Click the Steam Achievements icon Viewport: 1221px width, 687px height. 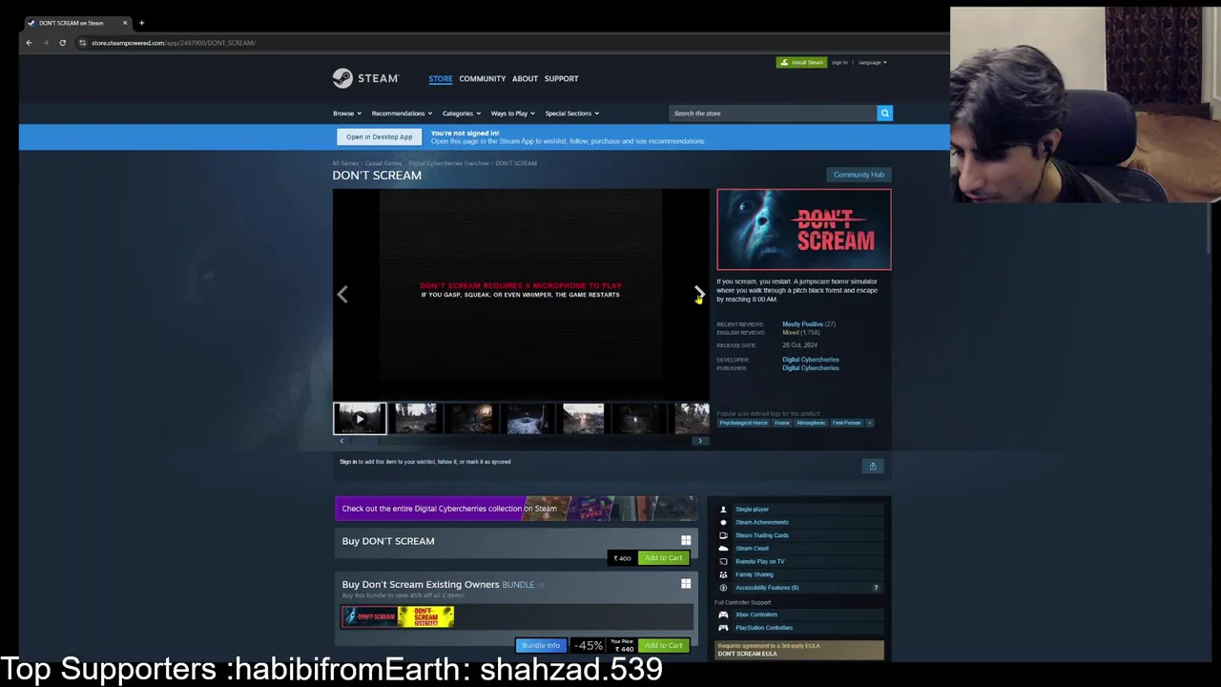click(x=723, y=523)
